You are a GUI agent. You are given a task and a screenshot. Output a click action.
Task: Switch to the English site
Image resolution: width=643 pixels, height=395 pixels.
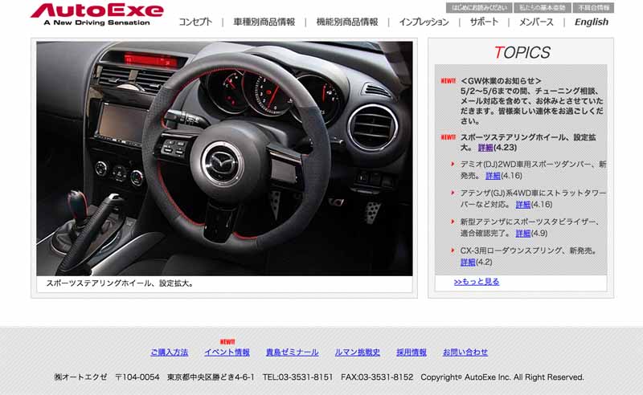592,22
